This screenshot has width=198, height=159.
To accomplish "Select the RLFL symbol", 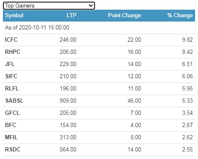I will 12,88.
